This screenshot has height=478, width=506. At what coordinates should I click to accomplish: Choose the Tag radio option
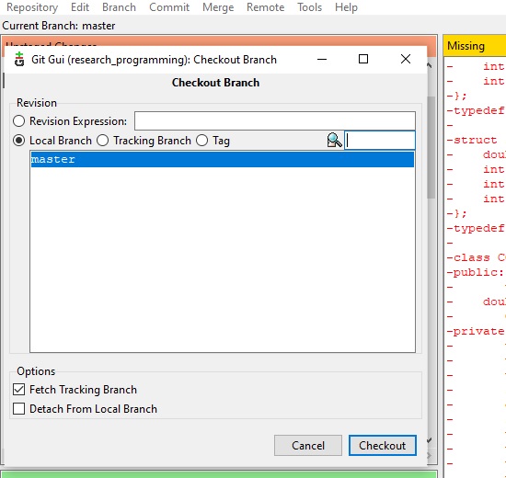[202, 141]
